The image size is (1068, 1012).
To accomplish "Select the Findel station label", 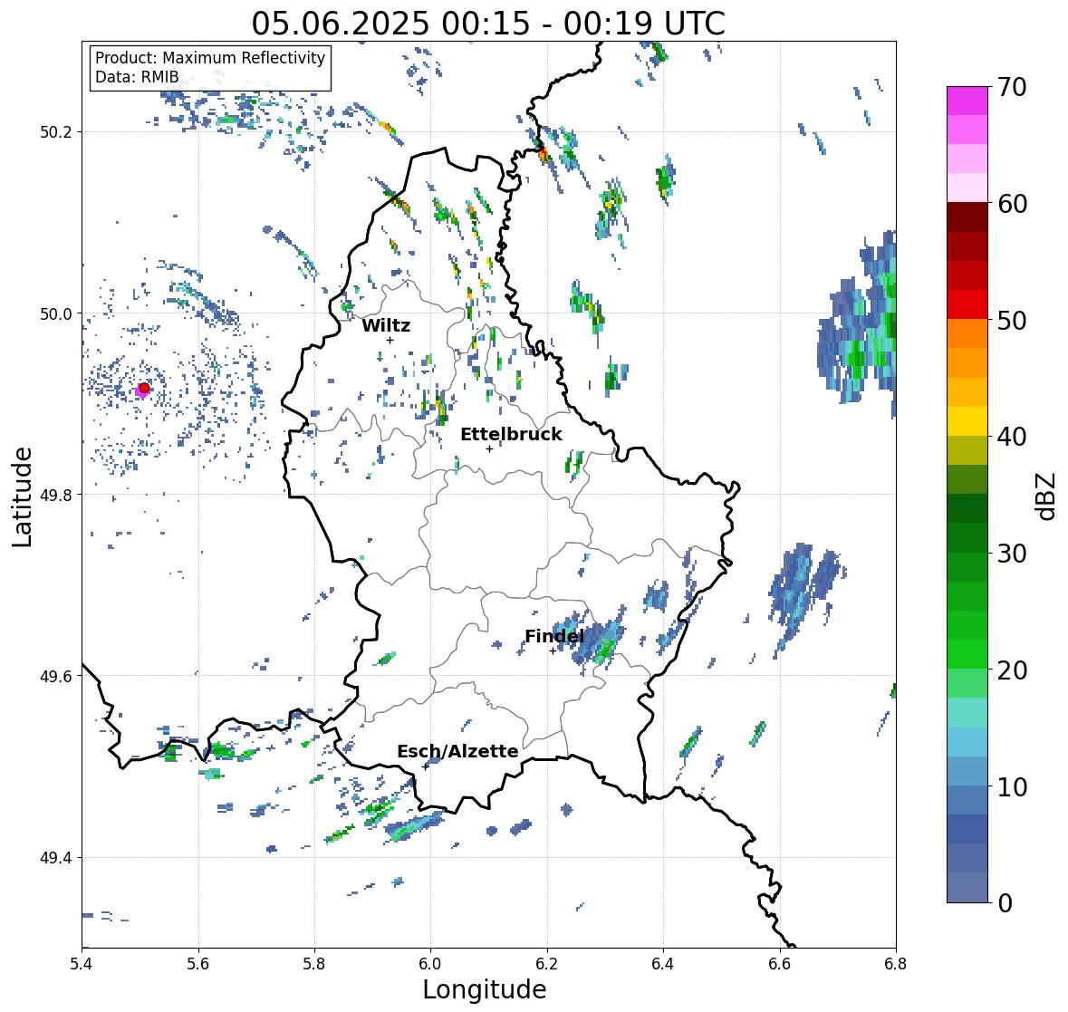I will coord(554,637).
